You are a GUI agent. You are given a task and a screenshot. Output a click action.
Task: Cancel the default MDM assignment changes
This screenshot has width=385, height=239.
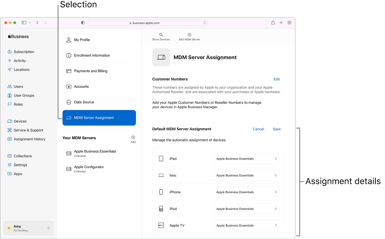(x=258, y=129)
